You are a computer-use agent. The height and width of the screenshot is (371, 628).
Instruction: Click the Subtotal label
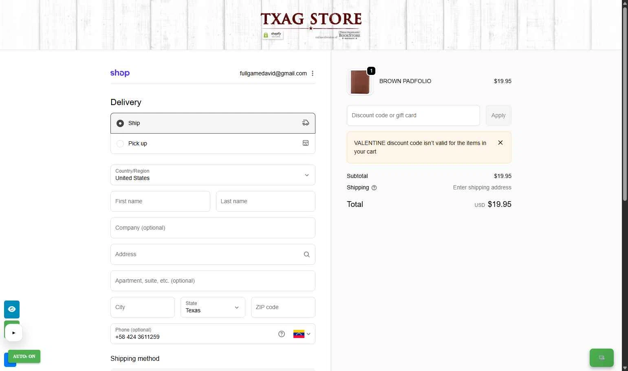point(357,176)
